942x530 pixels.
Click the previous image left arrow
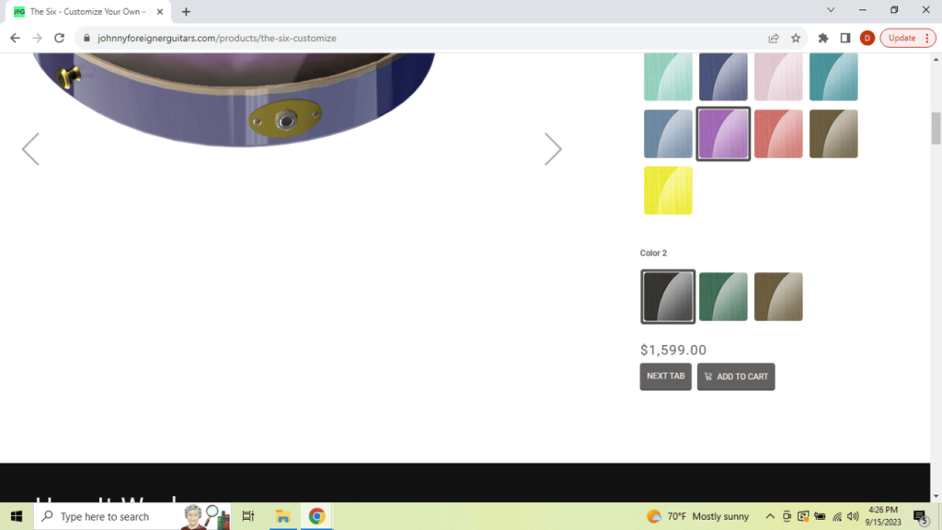(x=30, y=149)
